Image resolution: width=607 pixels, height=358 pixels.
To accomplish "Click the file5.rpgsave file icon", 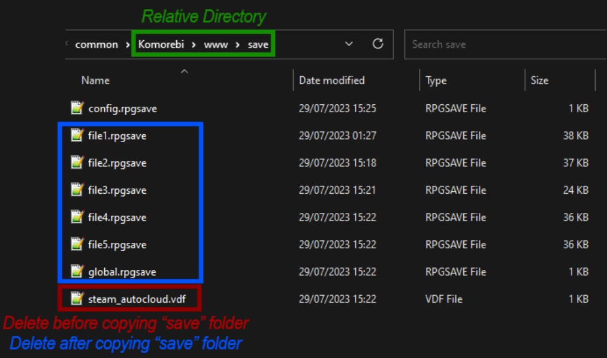I will [77, 244].
